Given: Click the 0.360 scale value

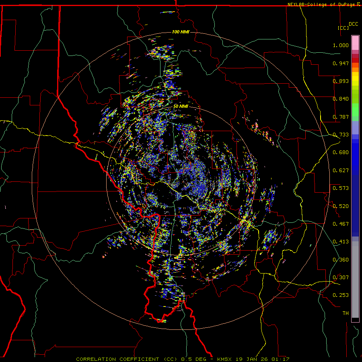Looking at the screenshot, I should [x=341, y=260].
